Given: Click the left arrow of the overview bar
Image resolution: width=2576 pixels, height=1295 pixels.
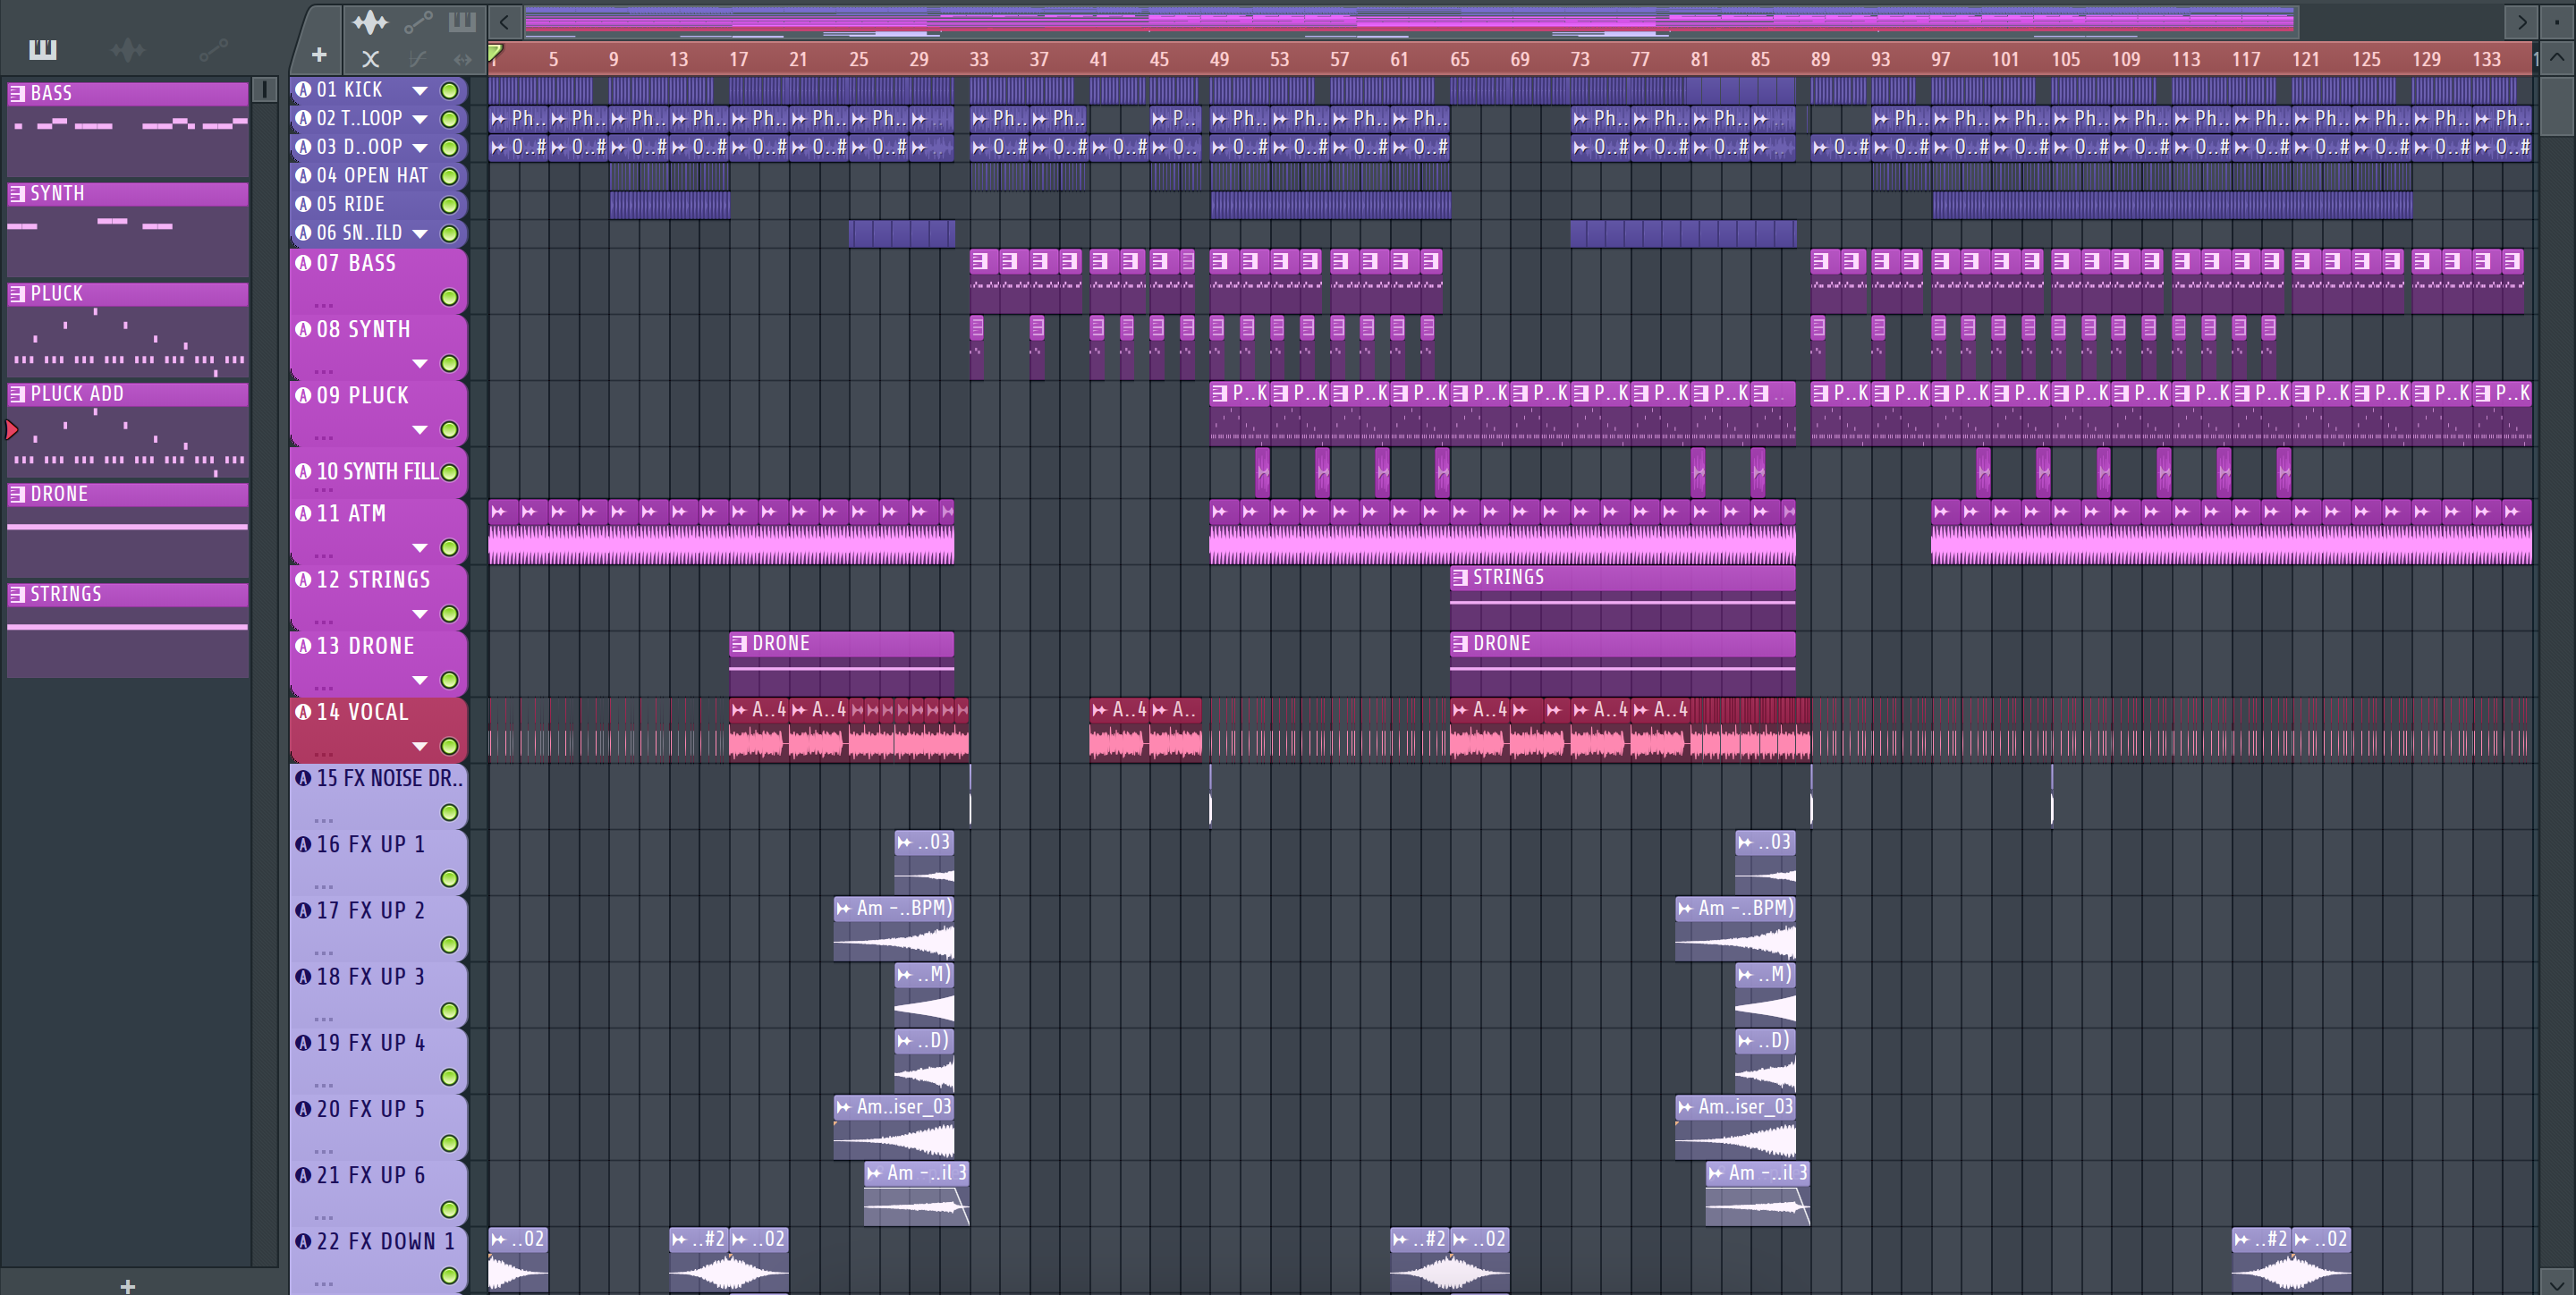Looking at the screenshot, I should (505, 21).
